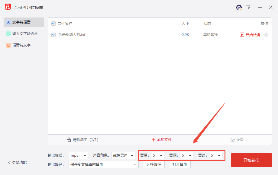278x175 pixels.
Task: Click the 状态 column header
Action: 207,24
